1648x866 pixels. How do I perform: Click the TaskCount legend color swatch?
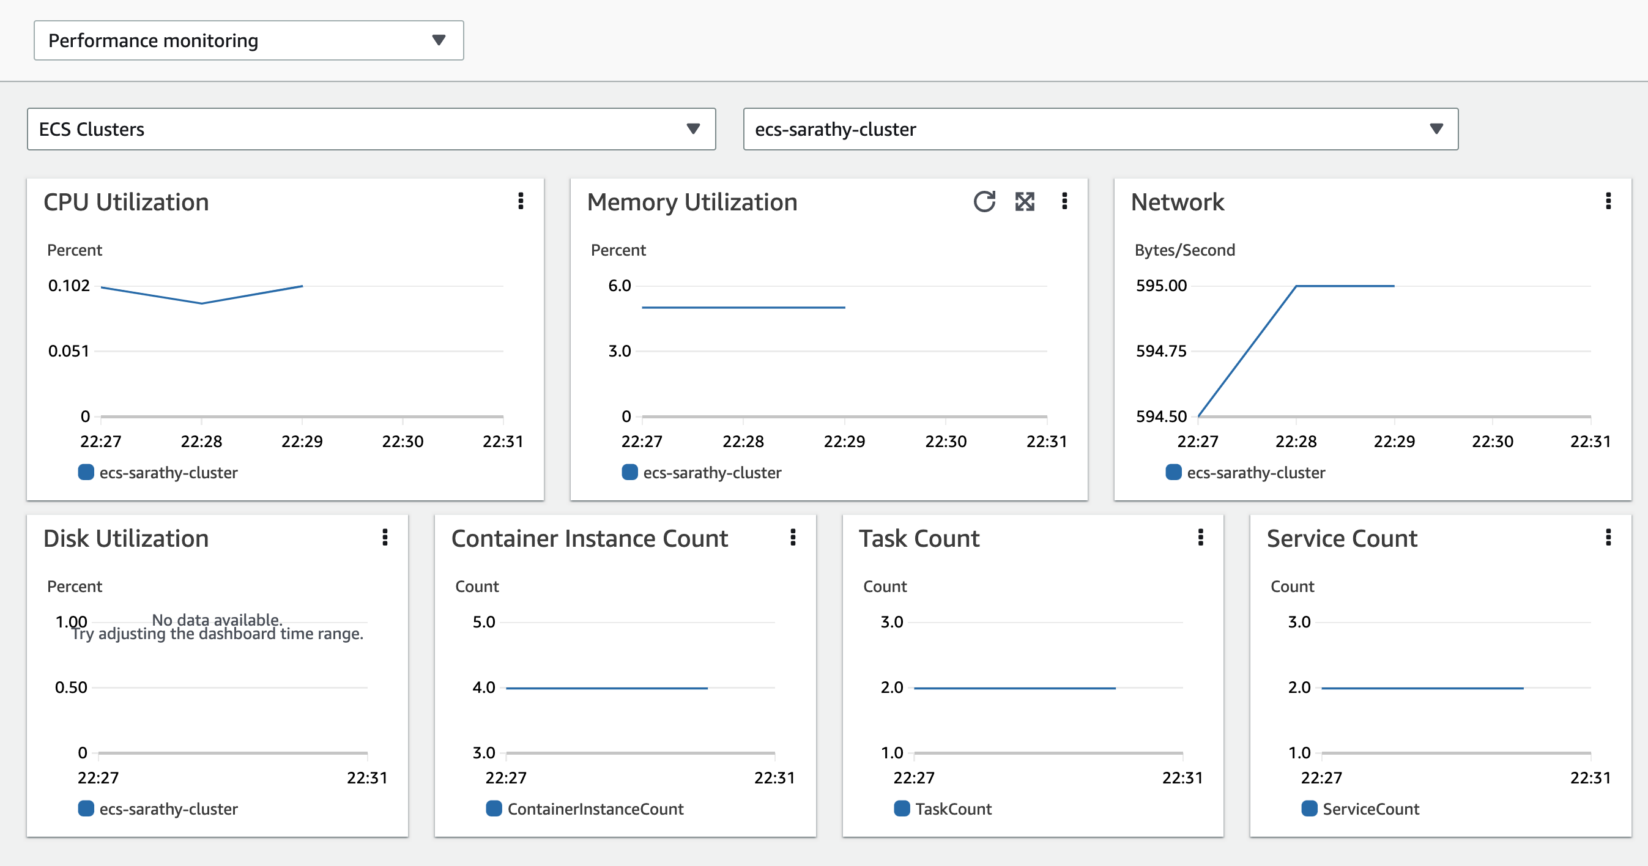click(x=902, y=809)
